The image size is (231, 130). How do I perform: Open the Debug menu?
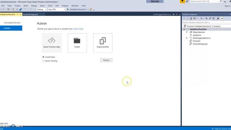tap(34, 6)
